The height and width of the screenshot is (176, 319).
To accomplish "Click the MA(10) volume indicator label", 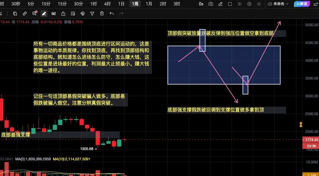I will pos(71,159).
